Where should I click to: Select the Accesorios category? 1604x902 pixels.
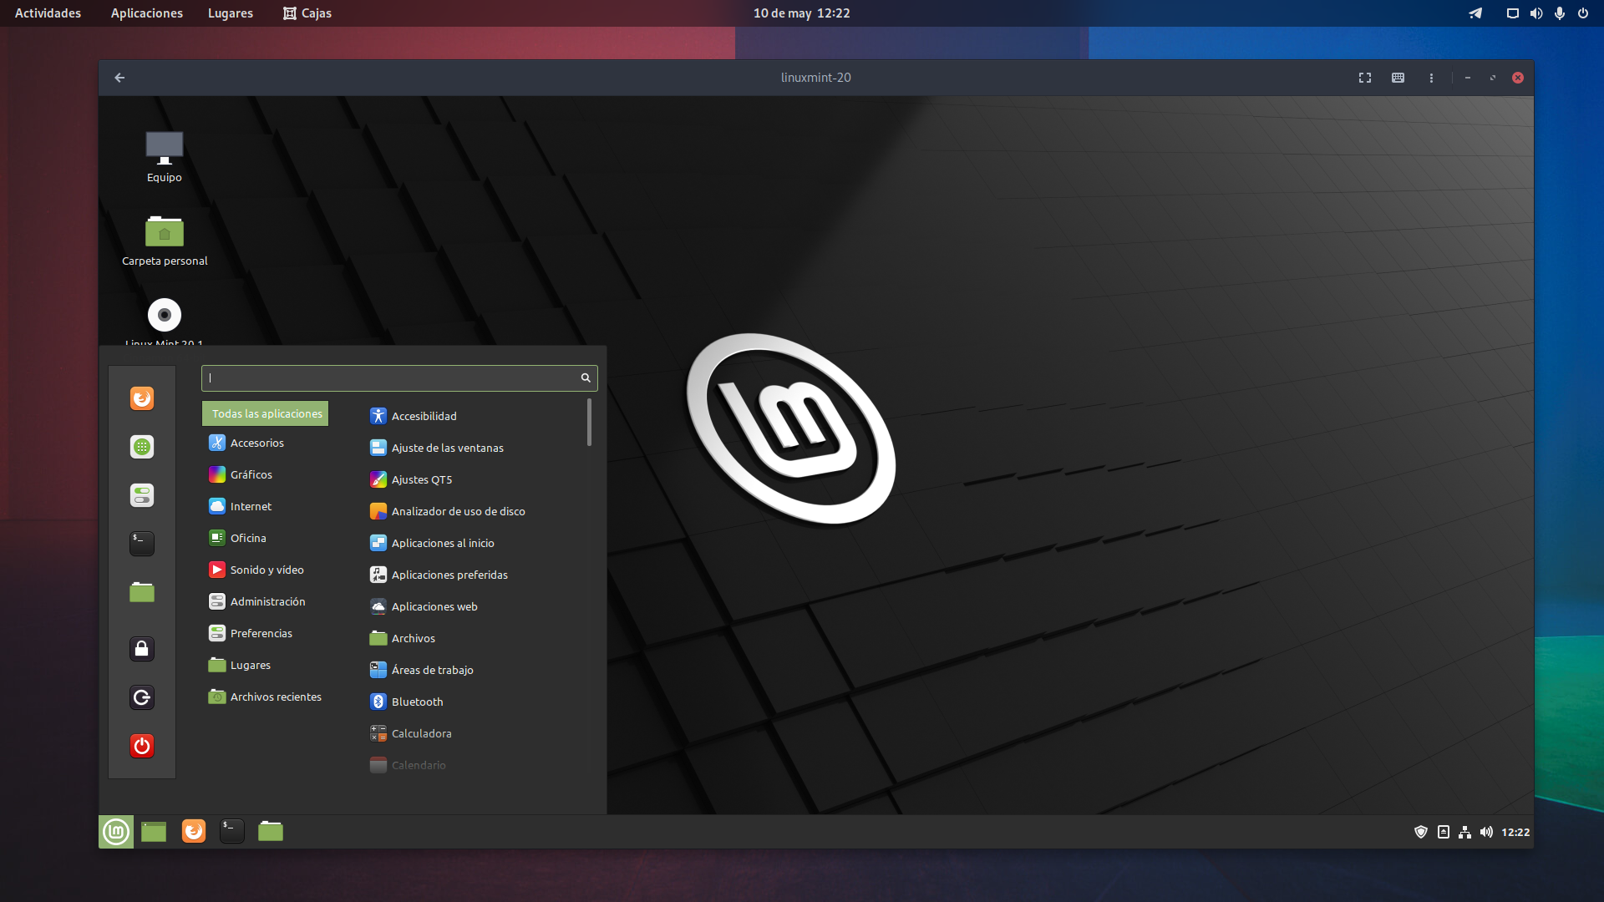click(x=257, y=443)
